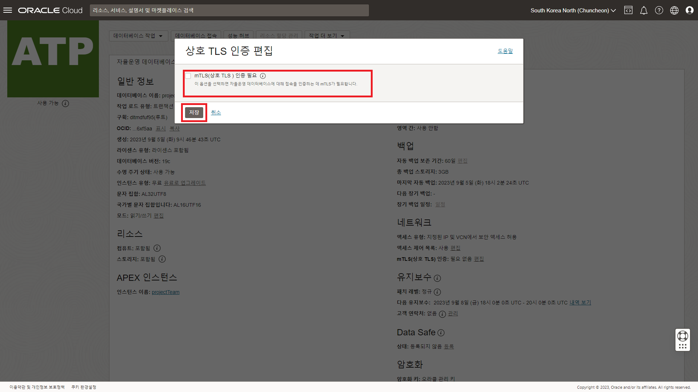
Task: Click 내역 보기 link under 유지보수
Action: 580,303
